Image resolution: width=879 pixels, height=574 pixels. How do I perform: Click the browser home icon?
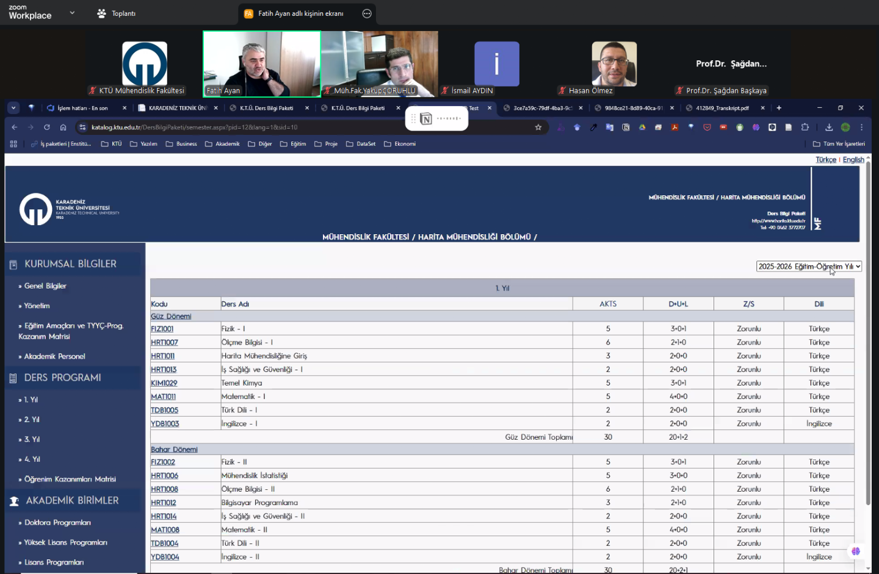(x=63, y=127)
